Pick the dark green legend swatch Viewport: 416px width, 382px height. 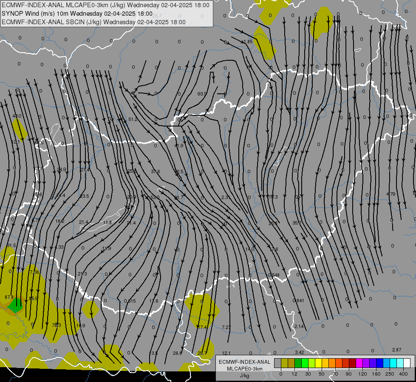coord(298,363)
